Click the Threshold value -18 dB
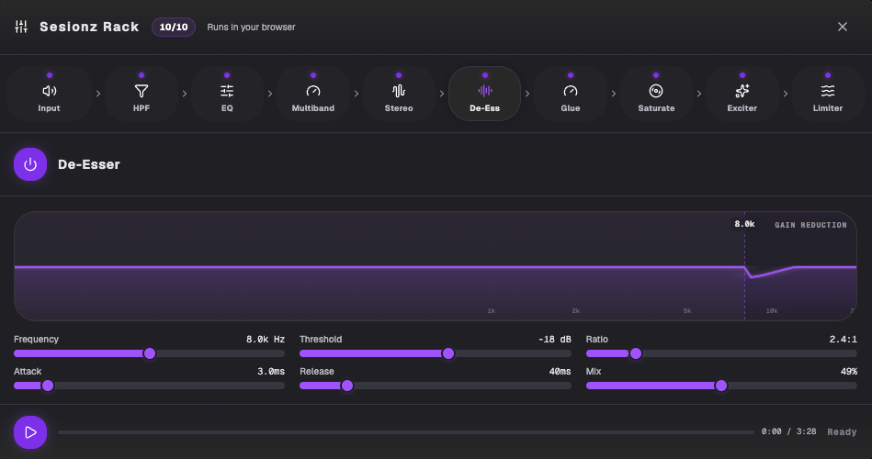Image resolution: width=872 pixels, height=459 pixels. click(554, 339)
